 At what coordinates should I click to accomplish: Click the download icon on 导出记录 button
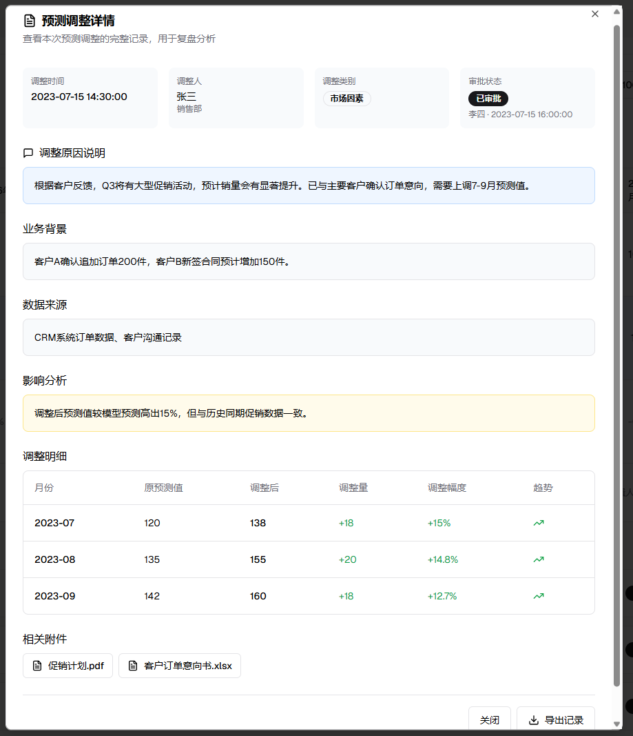pyautogui.click(x=533, y=720)
